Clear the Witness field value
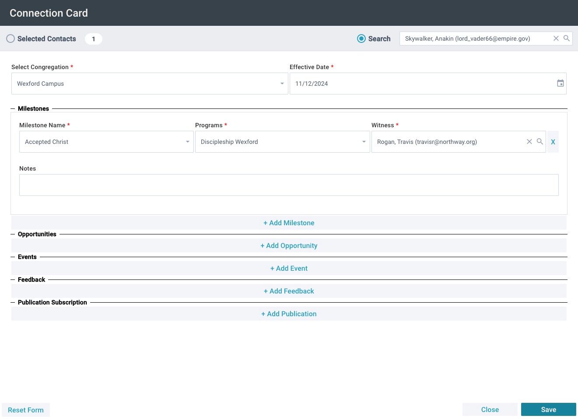Viewport: 578px width, 419px height. (529, 142)
